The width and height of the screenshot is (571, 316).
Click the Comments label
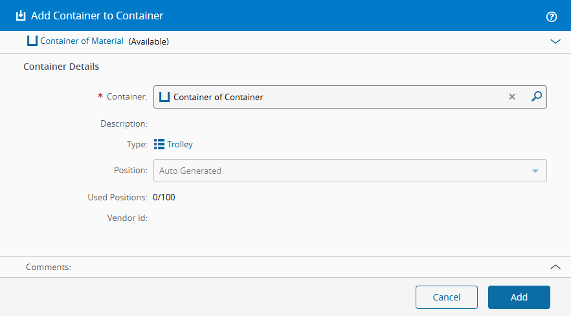49,266
